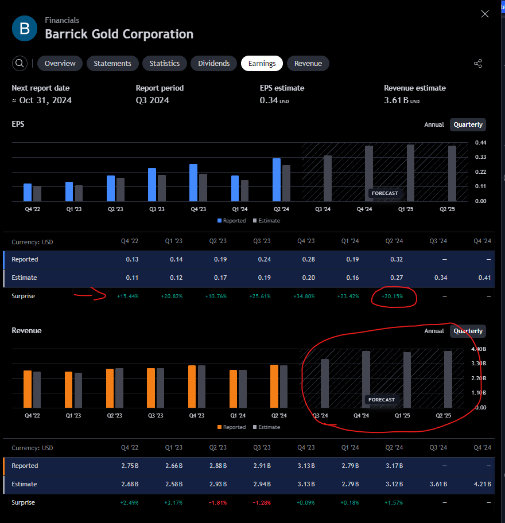
Task: Click reported revenue 3.17 B
Action: pyautogui.click(x=394, y=466)
